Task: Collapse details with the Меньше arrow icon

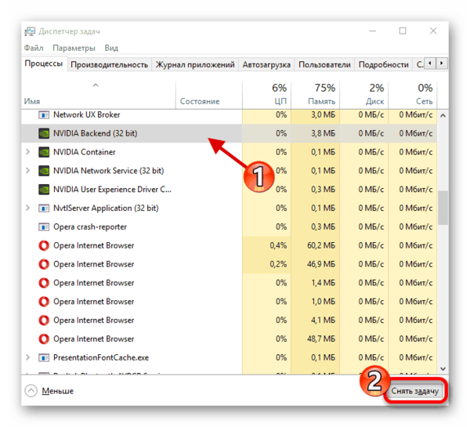Action: click(x=31, y=391)
